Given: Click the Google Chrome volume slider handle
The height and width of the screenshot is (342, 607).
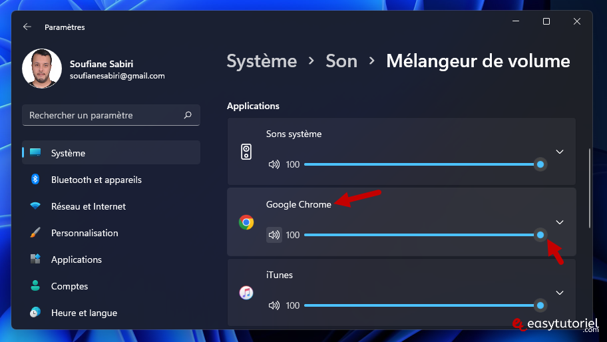Looking at the screenshot, I should click(540, 235).
